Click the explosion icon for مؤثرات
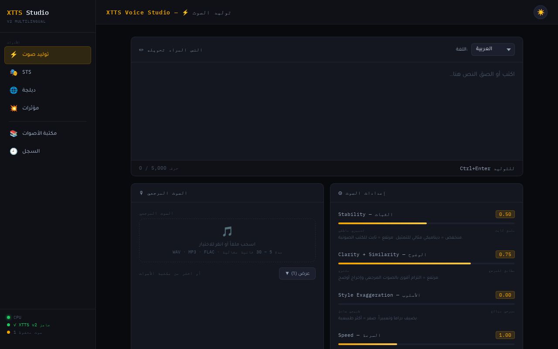 coord(14,108)
